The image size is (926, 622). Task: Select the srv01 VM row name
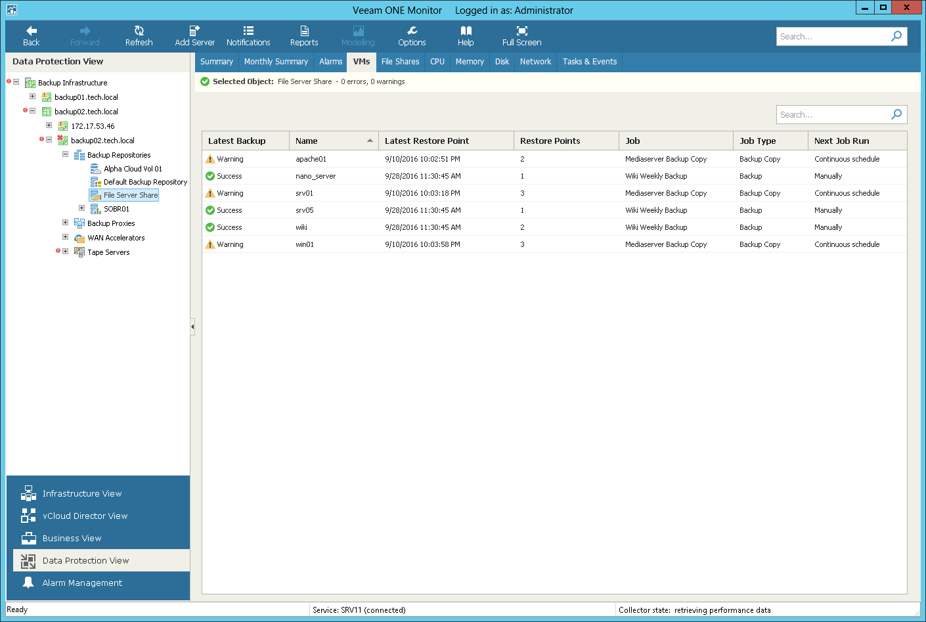[x=304, y=193]
